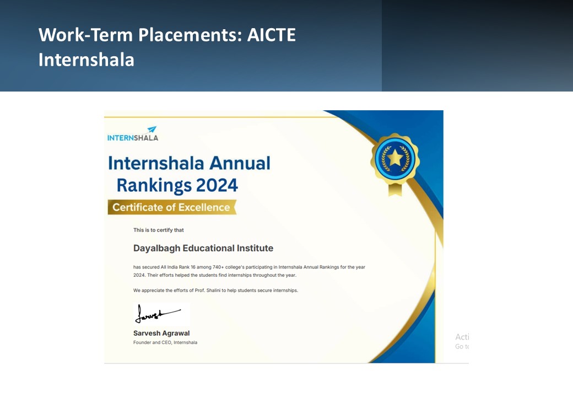Viewport: 573px width, 397px height.
Task: Select the 'Internshala Annual Rankings 2024' heading
Action: [190, 174]
